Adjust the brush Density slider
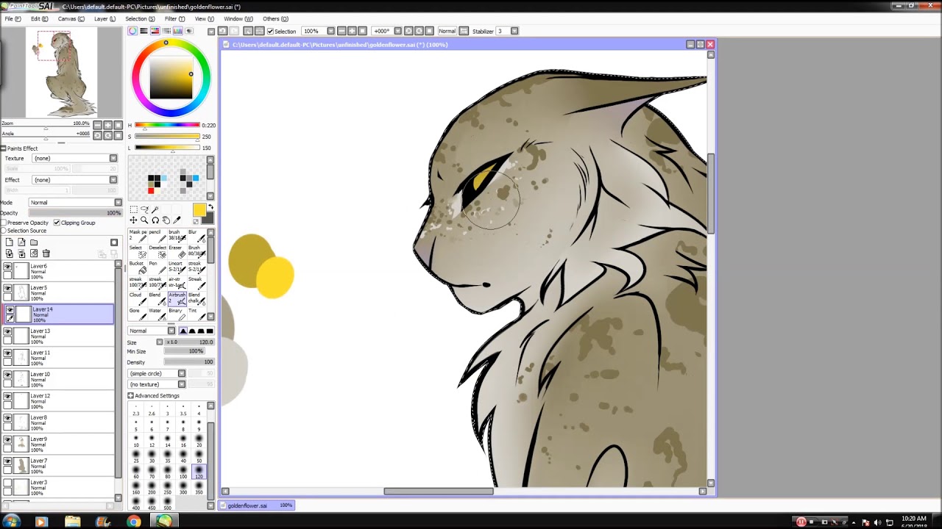 pyautogui.click(x=188, y=362)
